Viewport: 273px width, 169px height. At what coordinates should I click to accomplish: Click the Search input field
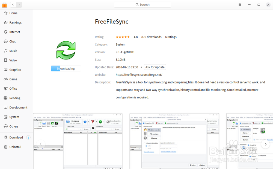(x=143, y=5)
